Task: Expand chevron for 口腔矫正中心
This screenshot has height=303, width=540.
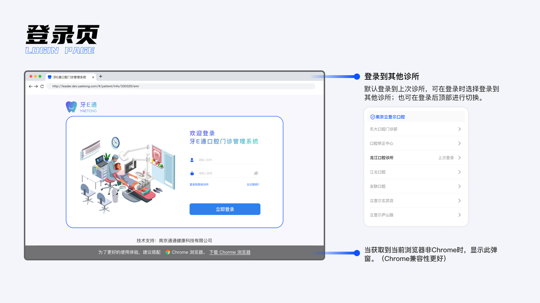Action: (x=459, y=143)
